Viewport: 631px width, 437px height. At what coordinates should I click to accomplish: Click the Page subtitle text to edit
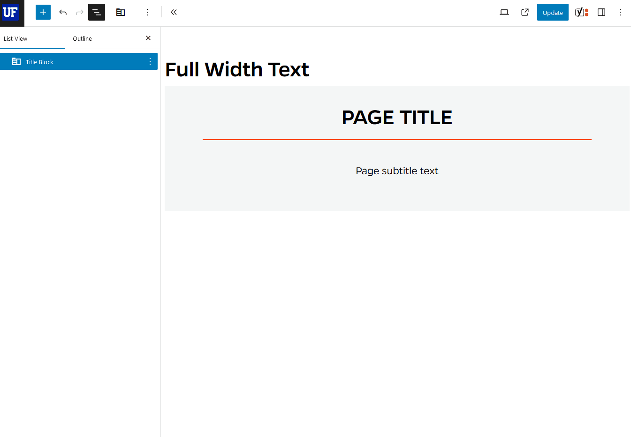point(397,170)
